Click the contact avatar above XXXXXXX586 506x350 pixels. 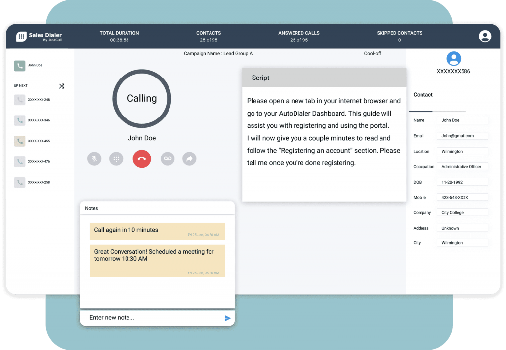tap(453, 59)
